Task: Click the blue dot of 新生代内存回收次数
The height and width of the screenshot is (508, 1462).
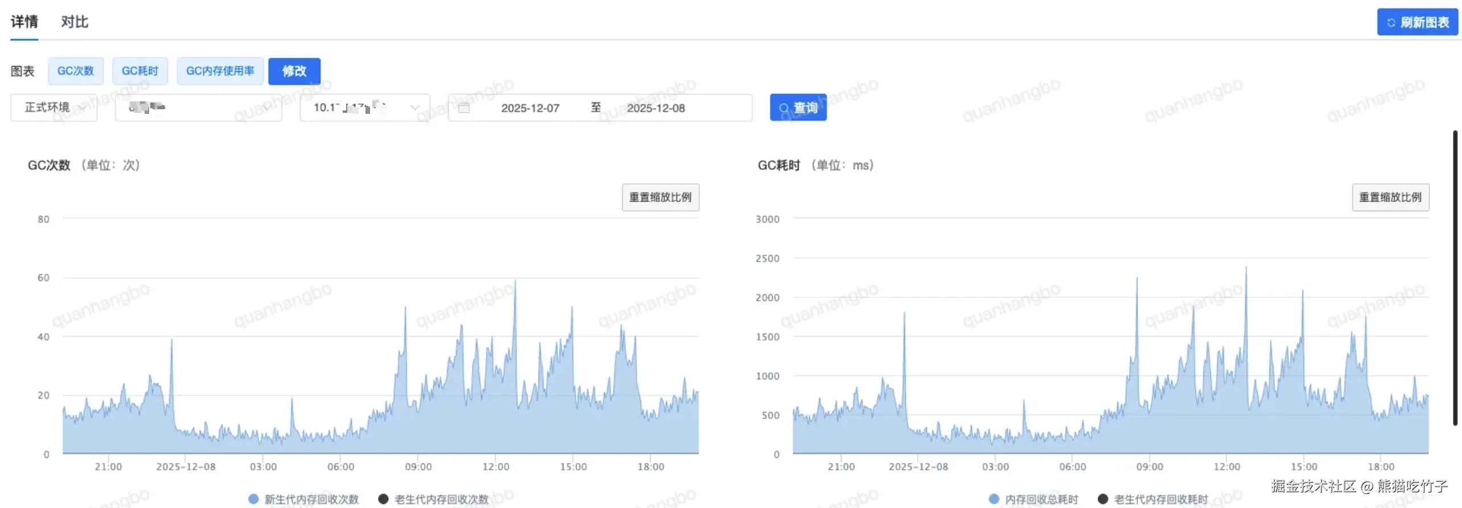Action: (254, 499)
